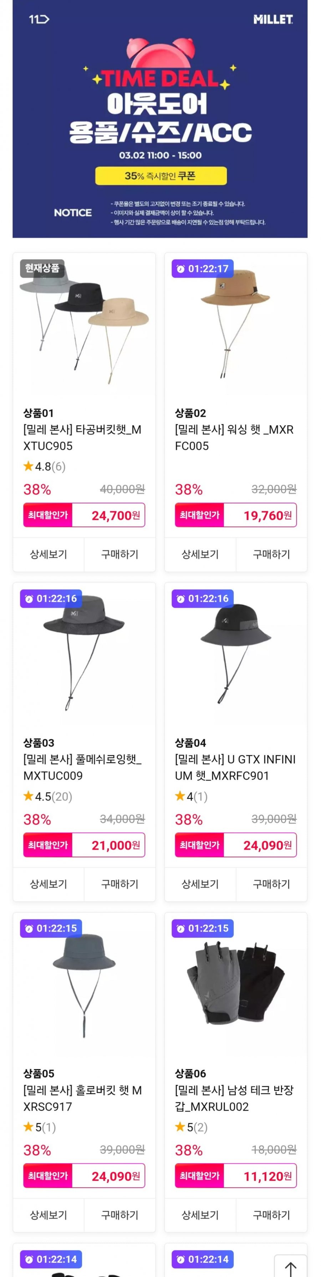Tap the timer badge on 풀메쉬로잉햇 item
321x1277 pixels.
pos(51,598)
